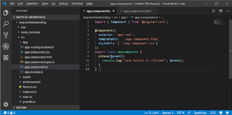Open the Source Control view
232x115 pixels.
[6, 35]
